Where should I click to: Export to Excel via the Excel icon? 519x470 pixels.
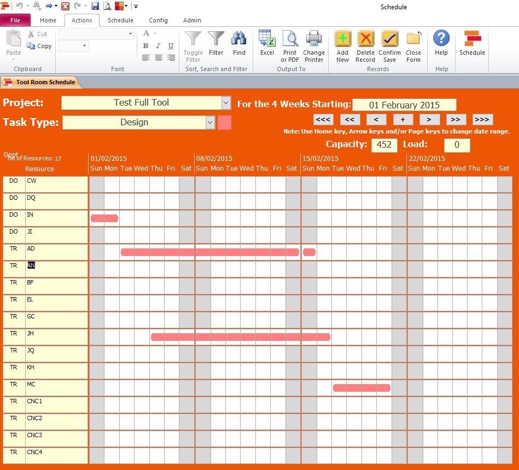coord(267,38)
